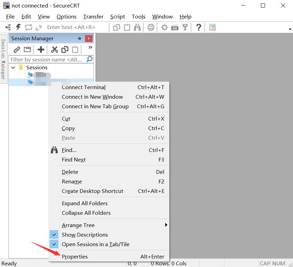Collapse the Sessions folder tree
Image resolution: width=293 pixels, height=267 pixels.
(13, 68)
